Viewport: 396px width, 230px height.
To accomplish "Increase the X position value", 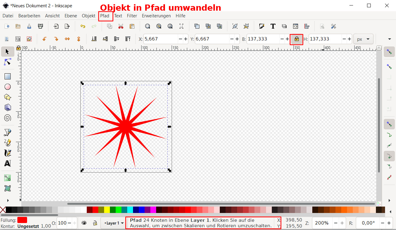I will tap(186, 39).
